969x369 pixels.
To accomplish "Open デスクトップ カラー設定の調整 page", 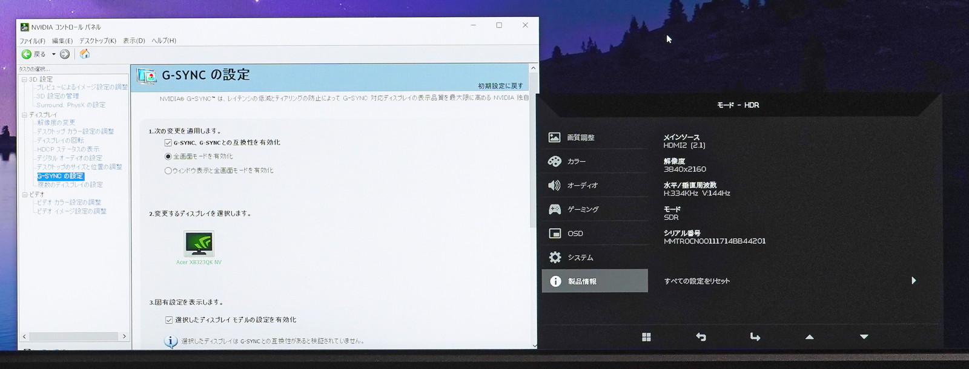I will [75, 131].
